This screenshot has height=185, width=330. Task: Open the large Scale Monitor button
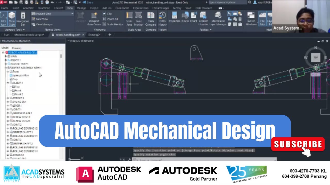[x=139, y=18]
